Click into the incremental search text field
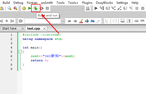146x94 pixels. click(43, 21)
